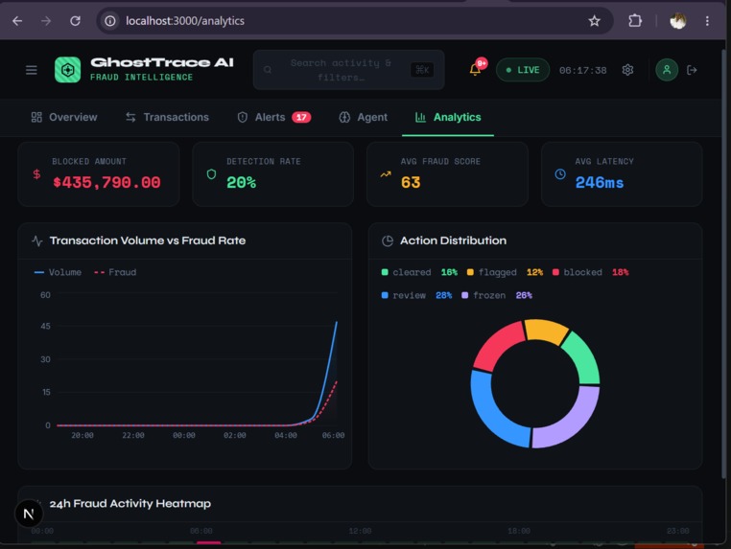Screen dimensions: 731x549
Task: Open the browser extensions puzzle icon
Action: point(635,21)
